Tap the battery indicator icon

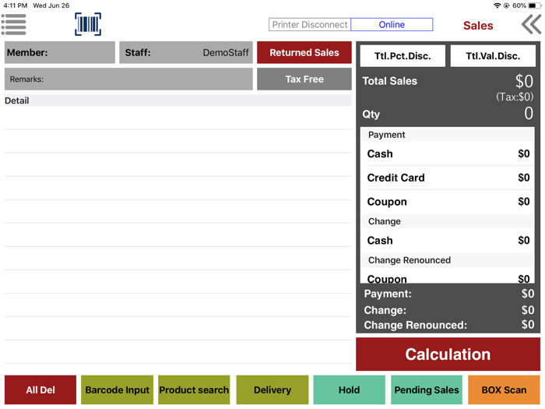click(535, 5)
